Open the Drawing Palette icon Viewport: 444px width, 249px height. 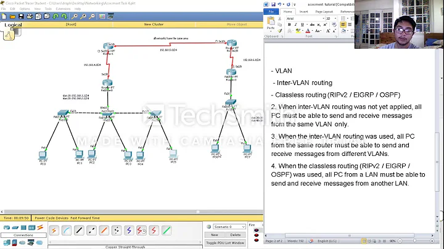(102, 17)
